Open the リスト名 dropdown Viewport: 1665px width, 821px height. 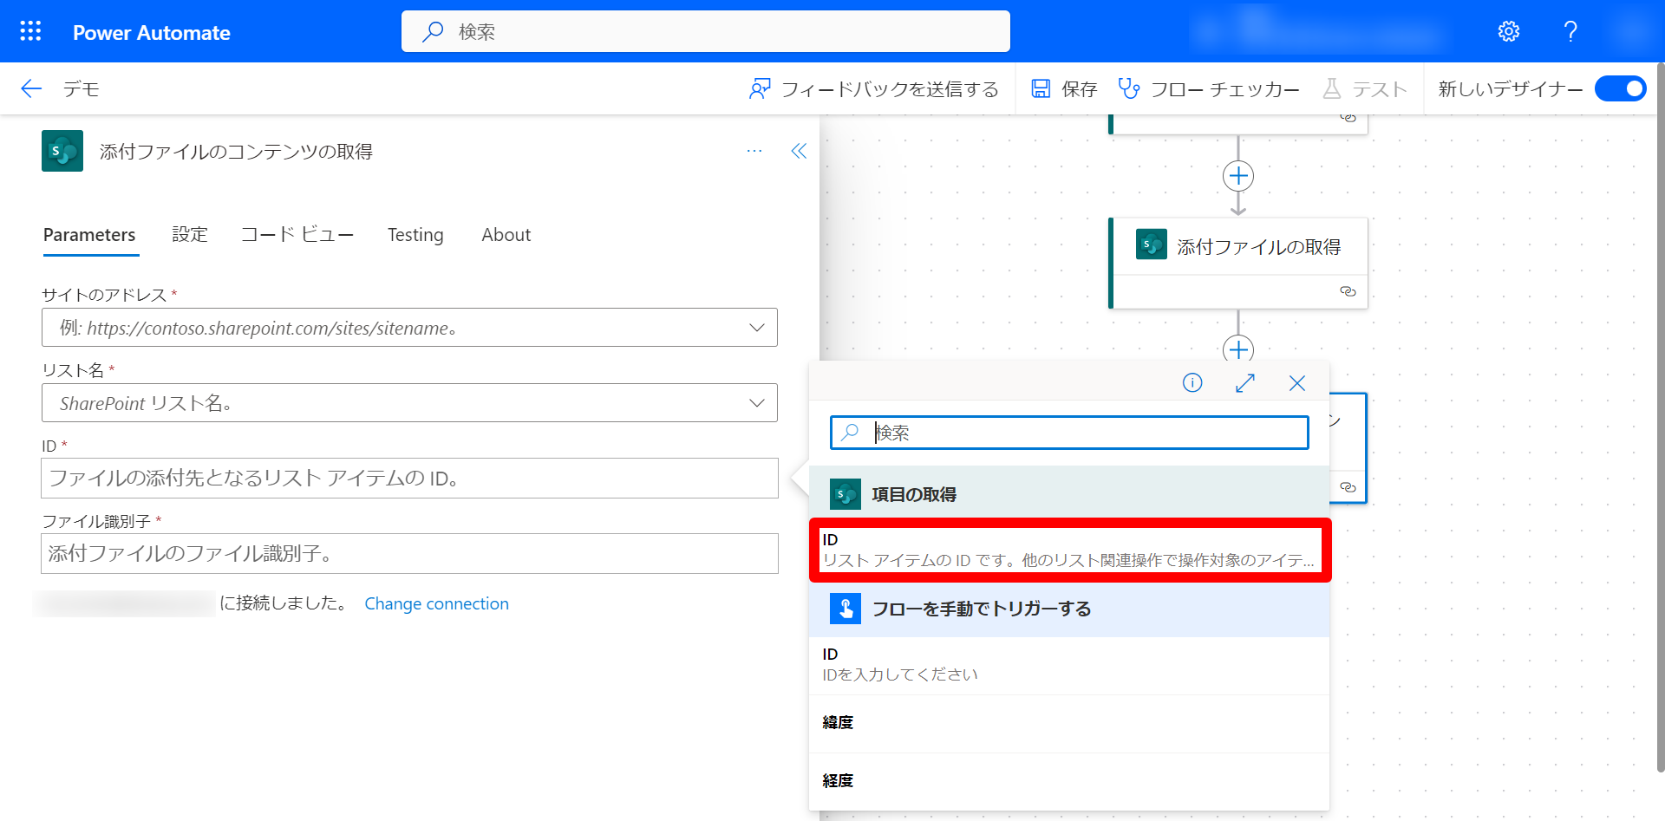pyautogui.click(x=756, y=402)
